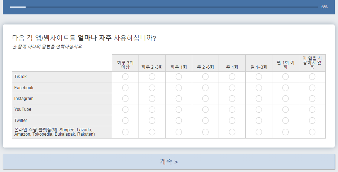Viewport: 338px width, 172px height.
Task: Choose Facebook 주 2~6회 option
Action: 205,88
